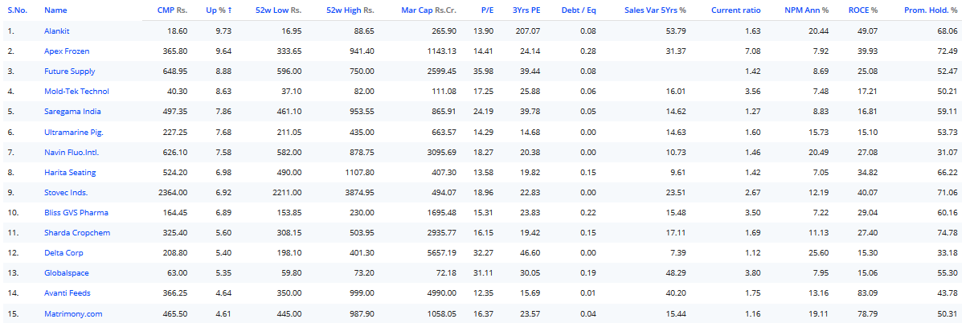Select Avanti Feeds ROCE value 83.09
The width and height of the screenshot is (970, 323).
[x=867, y=293]
